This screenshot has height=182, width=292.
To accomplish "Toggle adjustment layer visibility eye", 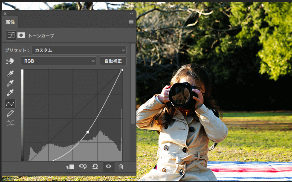I will [108, 167].
